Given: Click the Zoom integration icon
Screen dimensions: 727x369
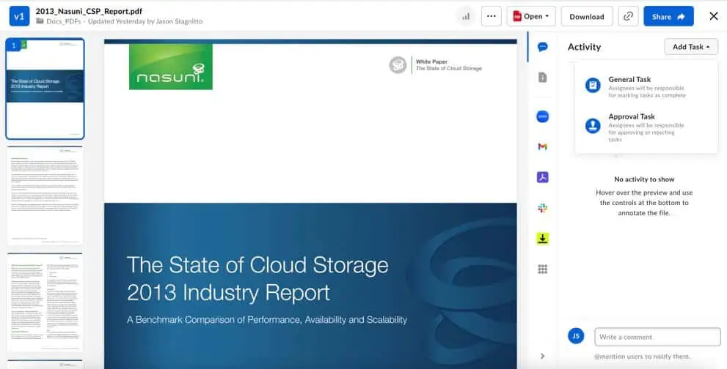Looking at the screenshot, I should click(543, 116).
